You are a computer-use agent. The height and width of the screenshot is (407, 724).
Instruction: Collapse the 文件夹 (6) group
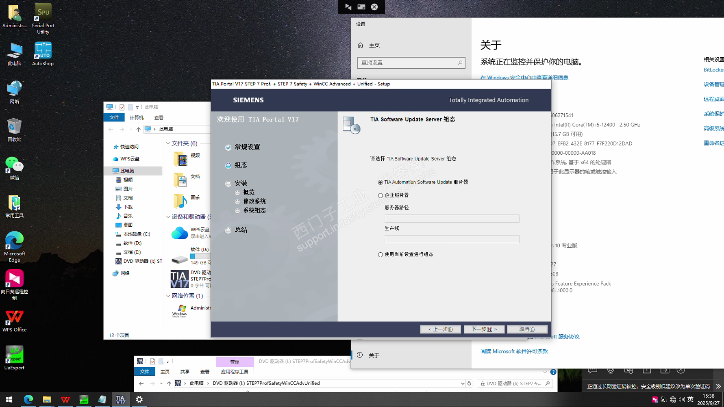click(168, 143)
